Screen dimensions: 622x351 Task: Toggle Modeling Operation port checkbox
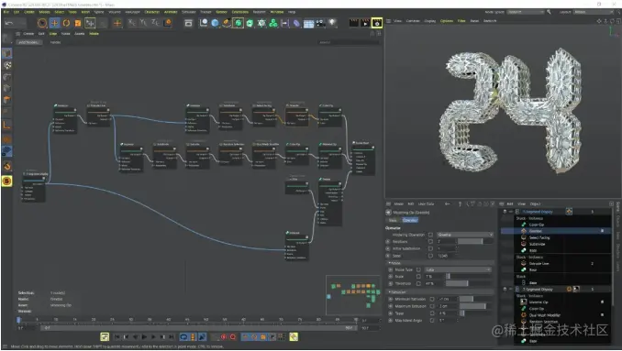click(x=430, y=235)
